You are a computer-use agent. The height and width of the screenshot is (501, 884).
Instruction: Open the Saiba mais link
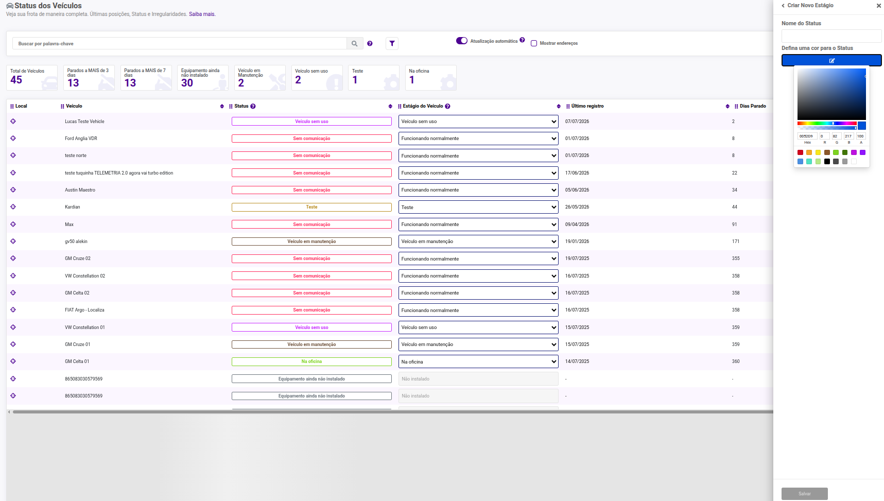click(202, 14)
